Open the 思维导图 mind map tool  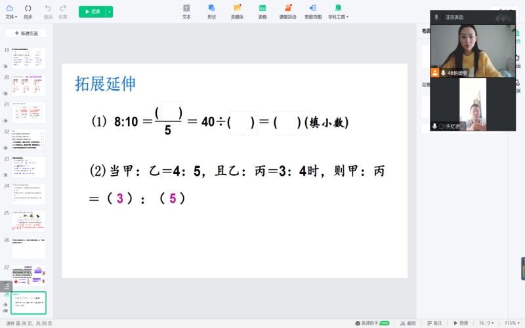click(312, 11)
